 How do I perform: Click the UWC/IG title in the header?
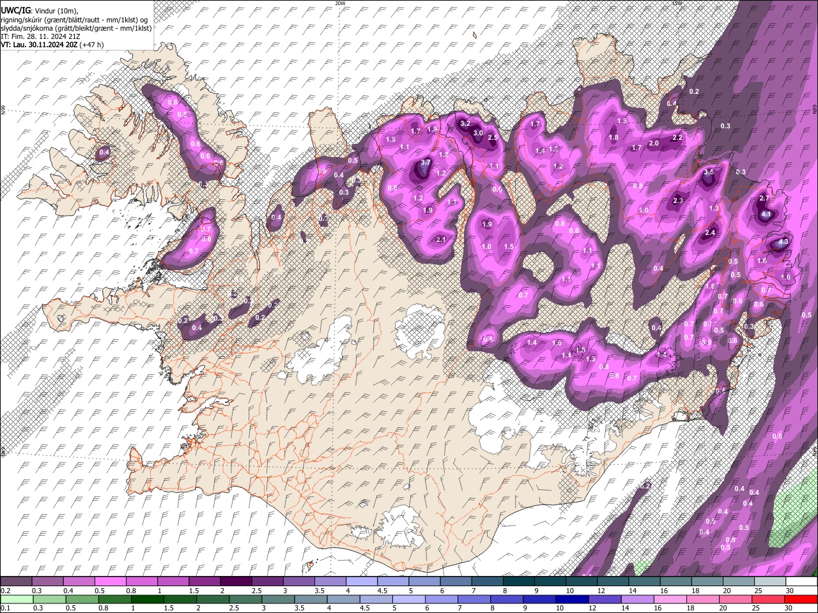[15, 10]
